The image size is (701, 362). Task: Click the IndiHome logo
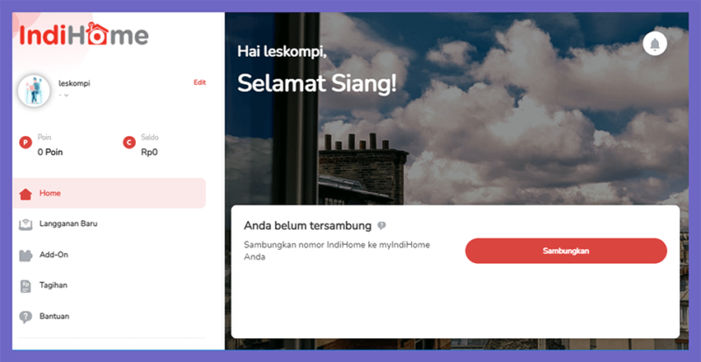[x=84, y=34]
